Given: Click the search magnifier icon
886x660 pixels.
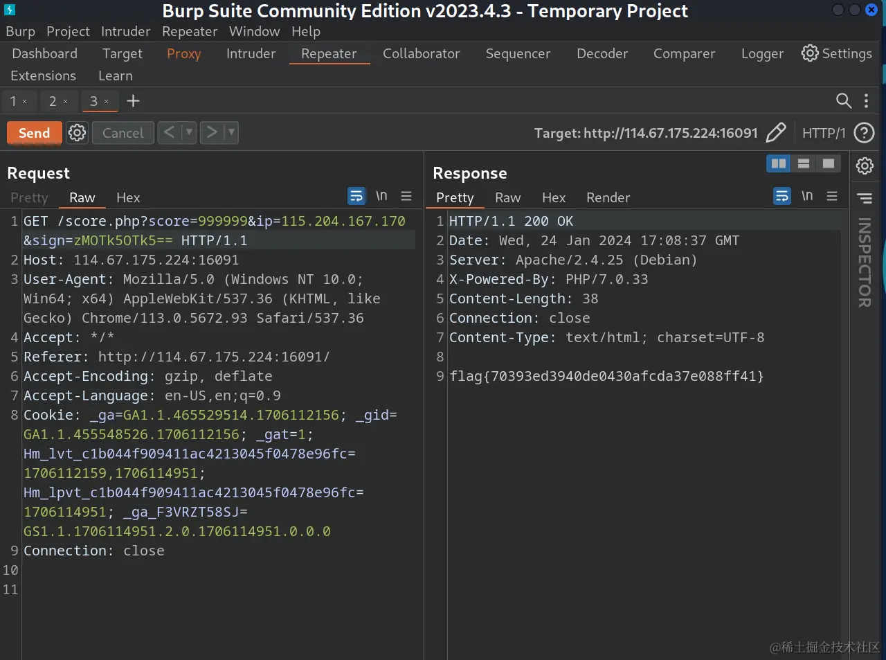Looking at the screenshot, I should tap(843, 101).
